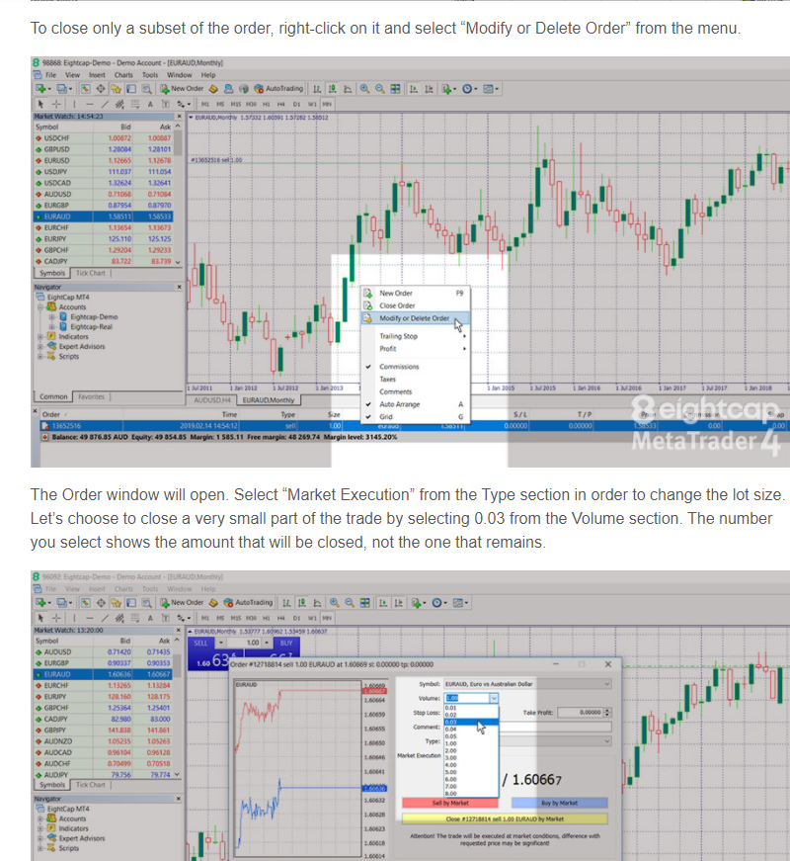The image size is (790, 861).
Task: Select Horizontal Line tool in context-menu screenshot toolbar
Action: pyautogui.click(x=90, y=104)
